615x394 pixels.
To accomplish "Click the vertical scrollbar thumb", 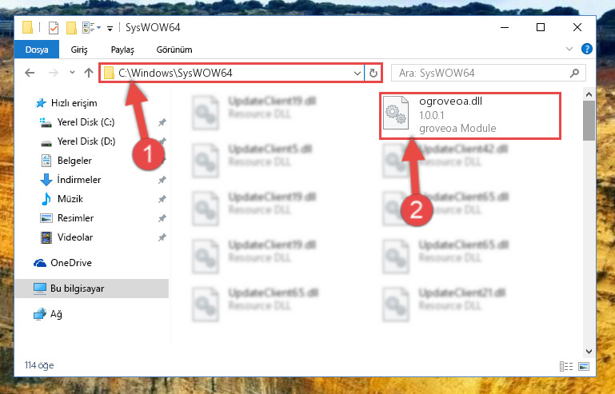I will point(589,121).
